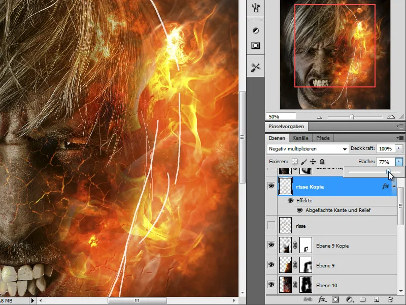The height and width of the screenshot is (305, 406).
Task: Click layers panel scroll down arrow
Action: [401, 291]
